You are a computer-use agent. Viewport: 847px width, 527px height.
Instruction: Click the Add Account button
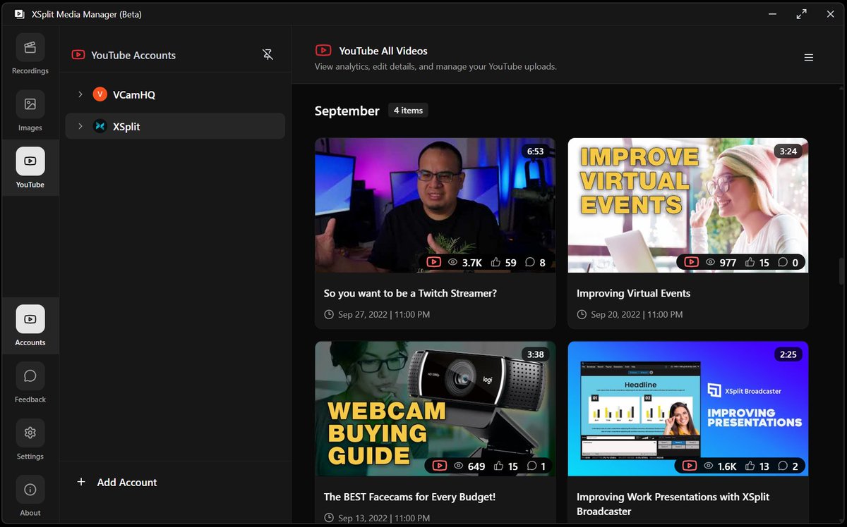pyautogui.click(x=117, y=482)
